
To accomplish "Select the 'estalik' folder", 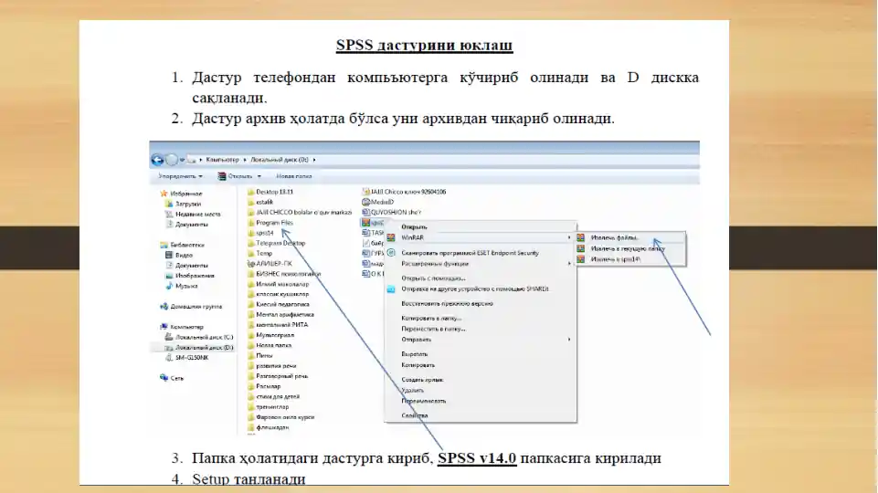I will [264, 202].
